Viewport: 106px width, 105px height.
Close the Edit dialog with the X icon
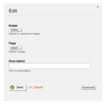click(98, 7)
